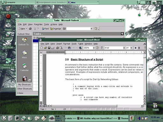Click the Tasks folder banner dropdown
163x122 pixels.
tap(38, 34)
